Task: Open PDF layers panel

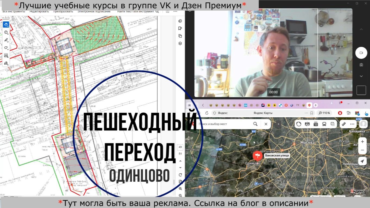Action: (x=180, y=43)
